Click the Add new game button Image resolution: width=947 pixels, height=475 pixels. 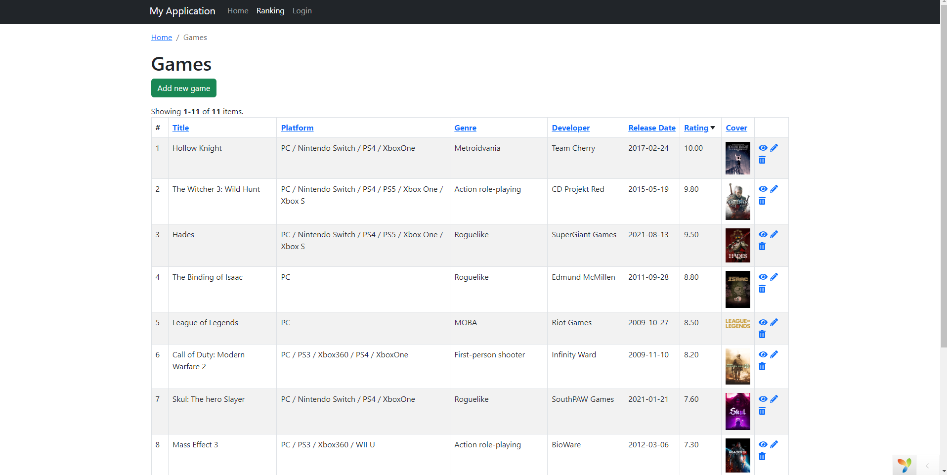(184, 88)
